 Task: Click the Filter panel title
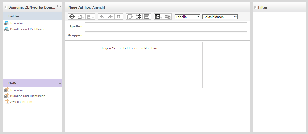click(x=263, y=7)
